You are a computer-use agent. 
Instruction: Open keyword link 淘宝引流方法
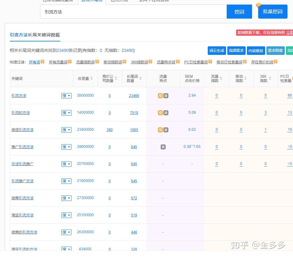click(x=22, y=215)
